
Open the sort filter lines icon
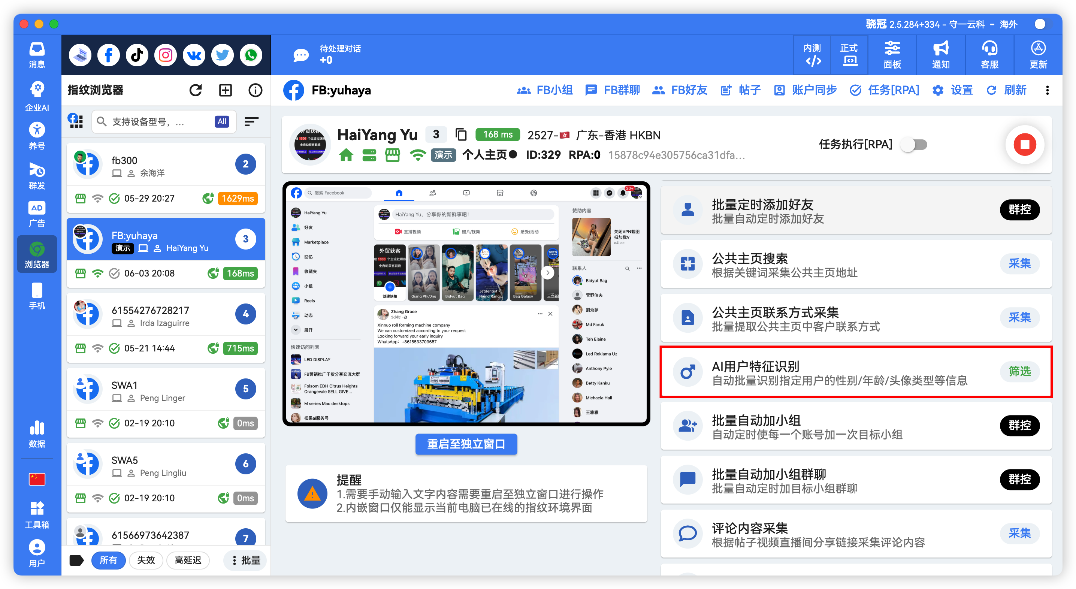tap(251, 121)
